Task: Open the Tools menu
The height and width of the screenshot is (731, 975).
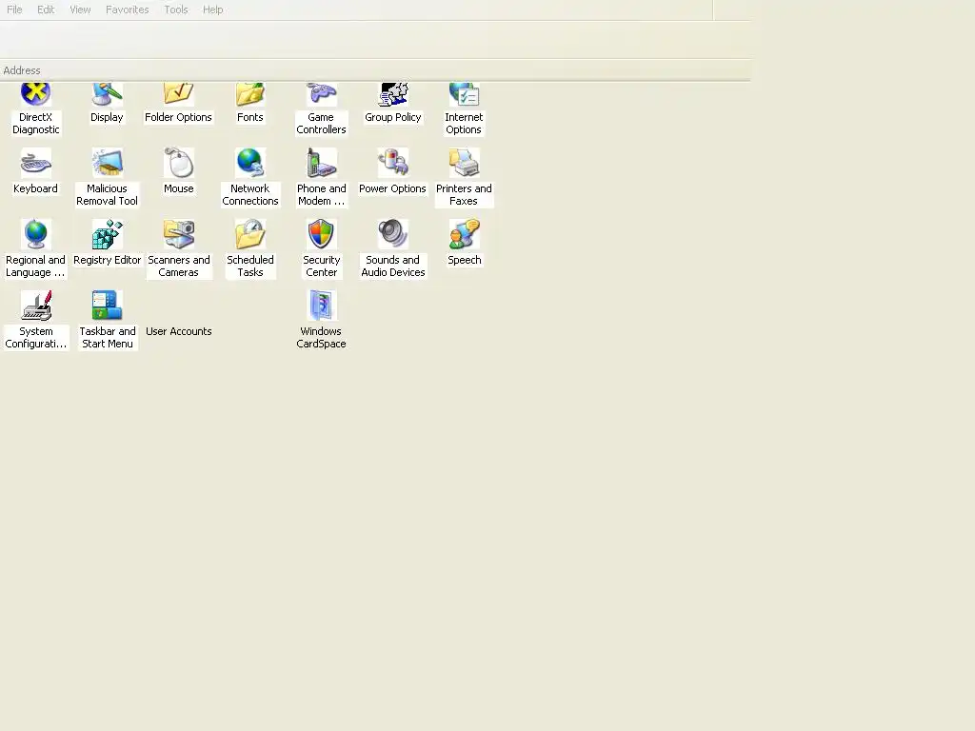Action: pyautogui.click(x=176, y=10)
